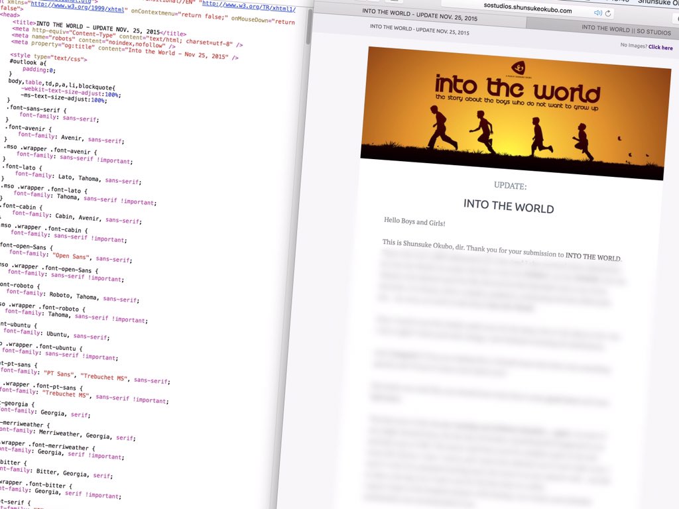Click the 'Hello Boys and Girls!' line
679x509 pixels.
coord(414,221)
